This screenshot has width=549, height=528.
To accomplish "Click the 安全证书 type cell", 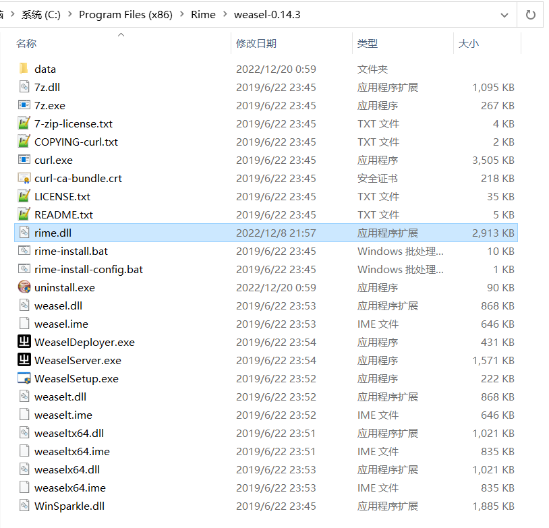I will (x=378, y=178).
